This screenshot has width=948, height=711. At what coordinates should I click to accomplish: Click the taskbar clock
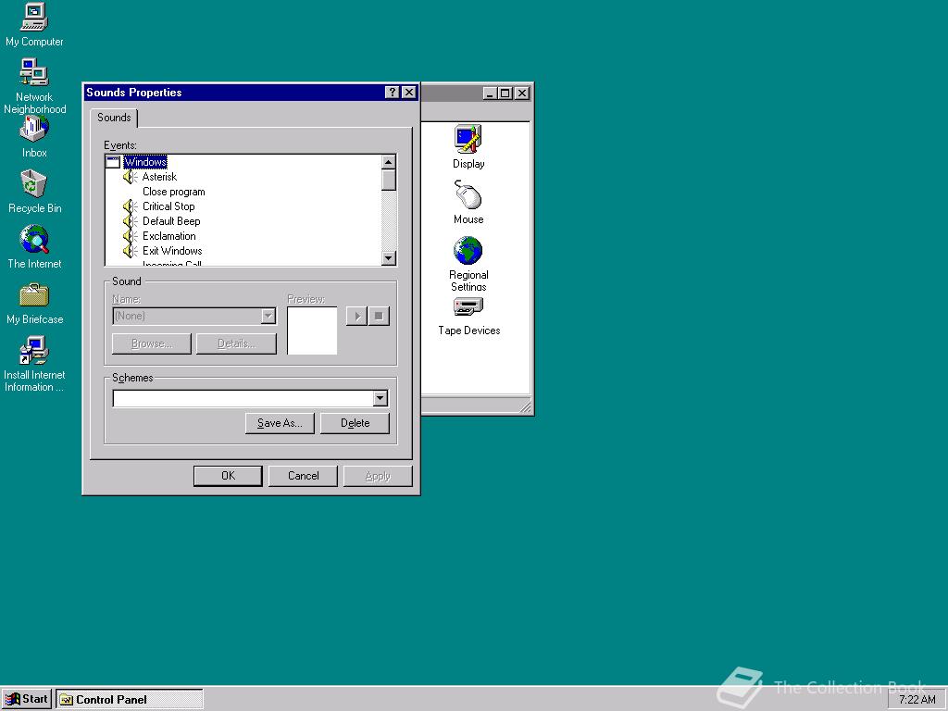click(x=917, y=700)
